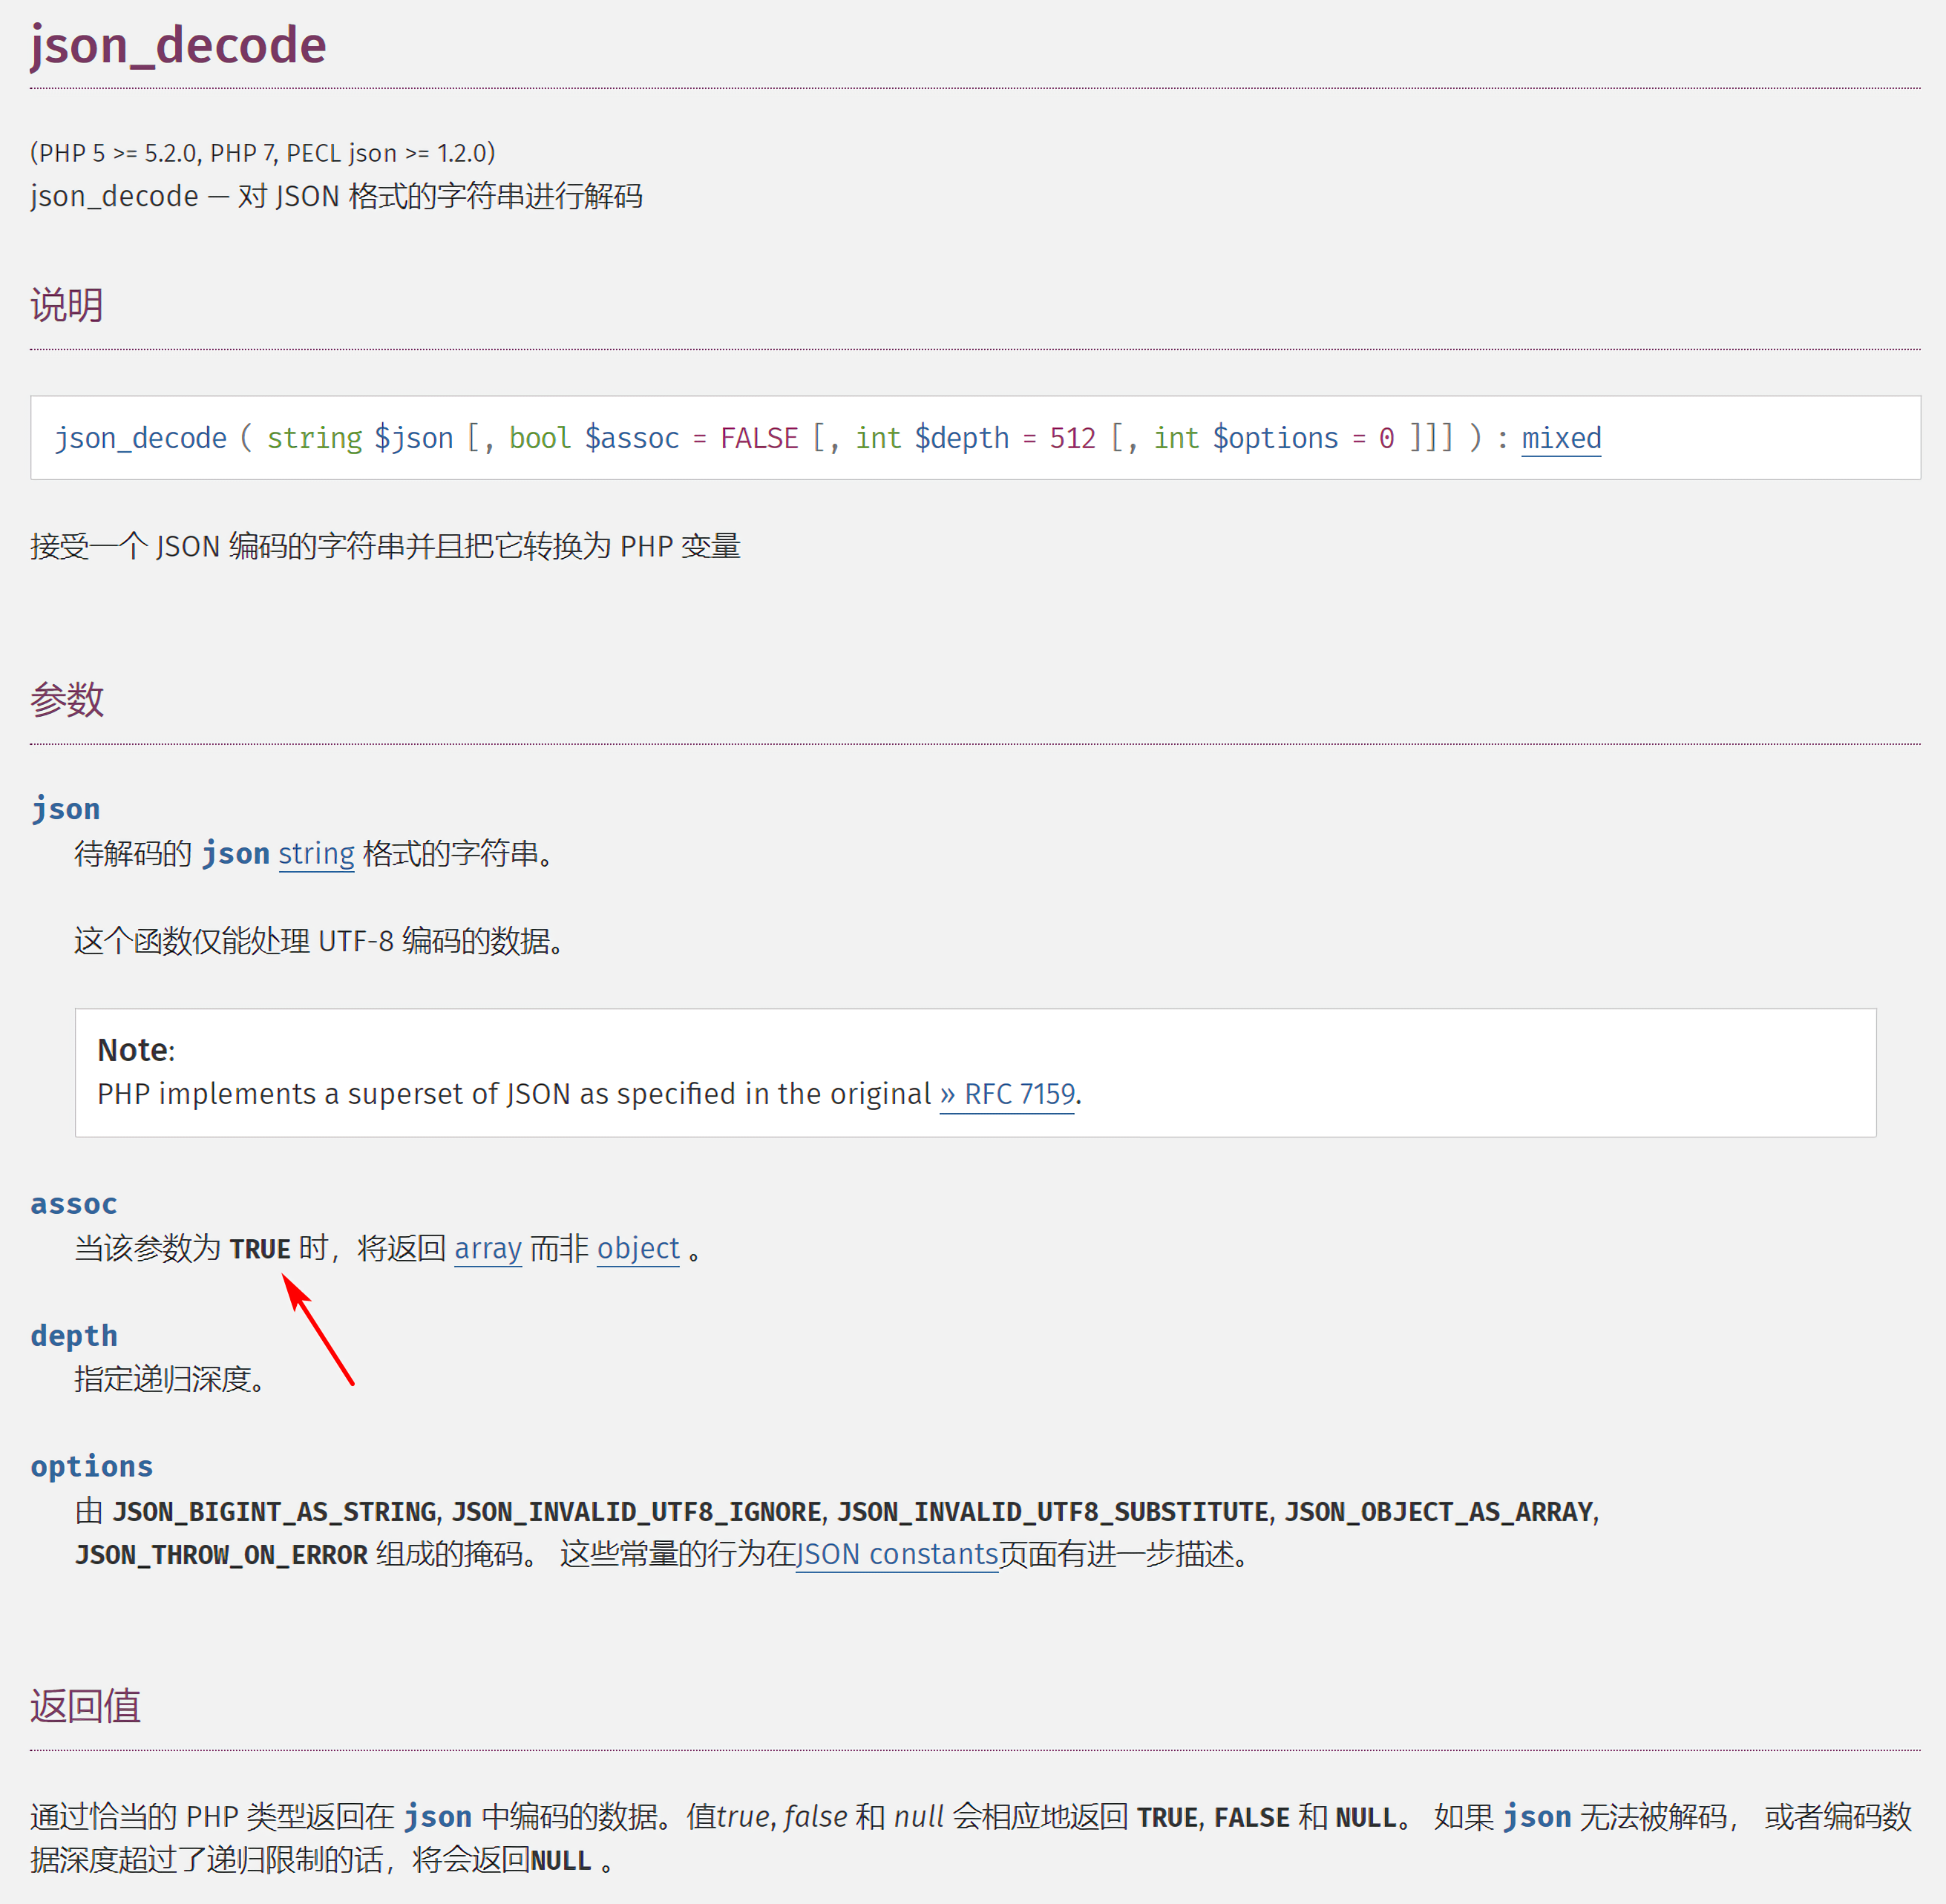Click the '接受一个 JSON 编码' description line

tap(385, 546)
